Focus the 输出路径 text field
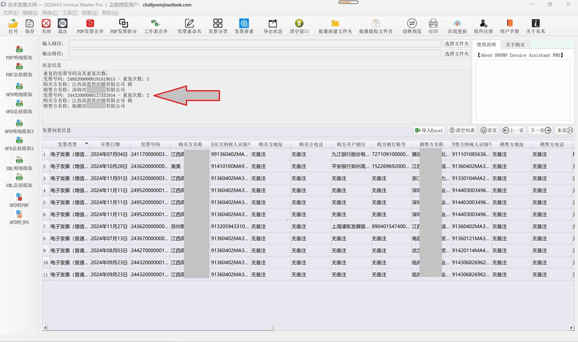The width and height of the screenshot is (578, 342). tap(255, 53)
